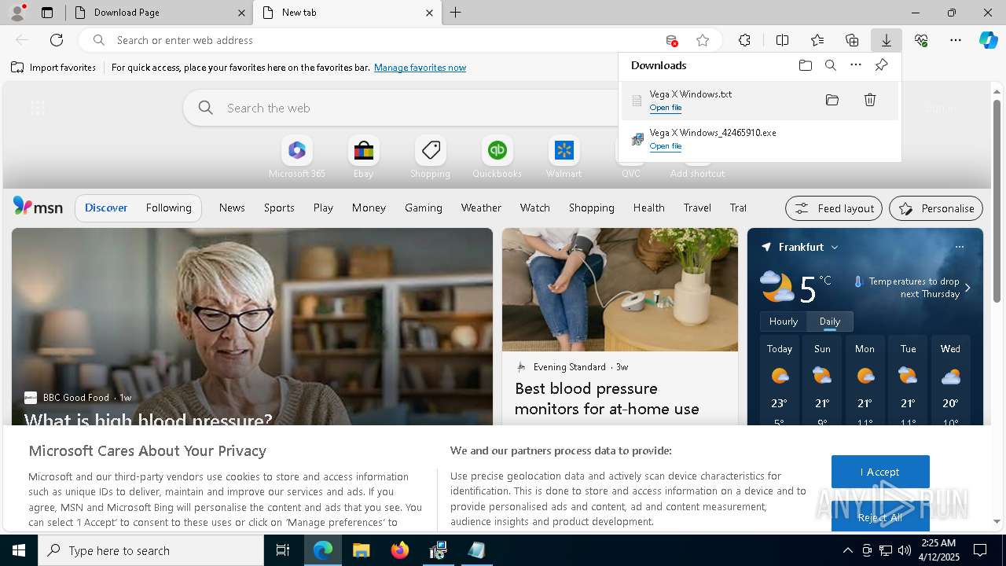Open the Walmart shortcut

(x=564, y=157)
